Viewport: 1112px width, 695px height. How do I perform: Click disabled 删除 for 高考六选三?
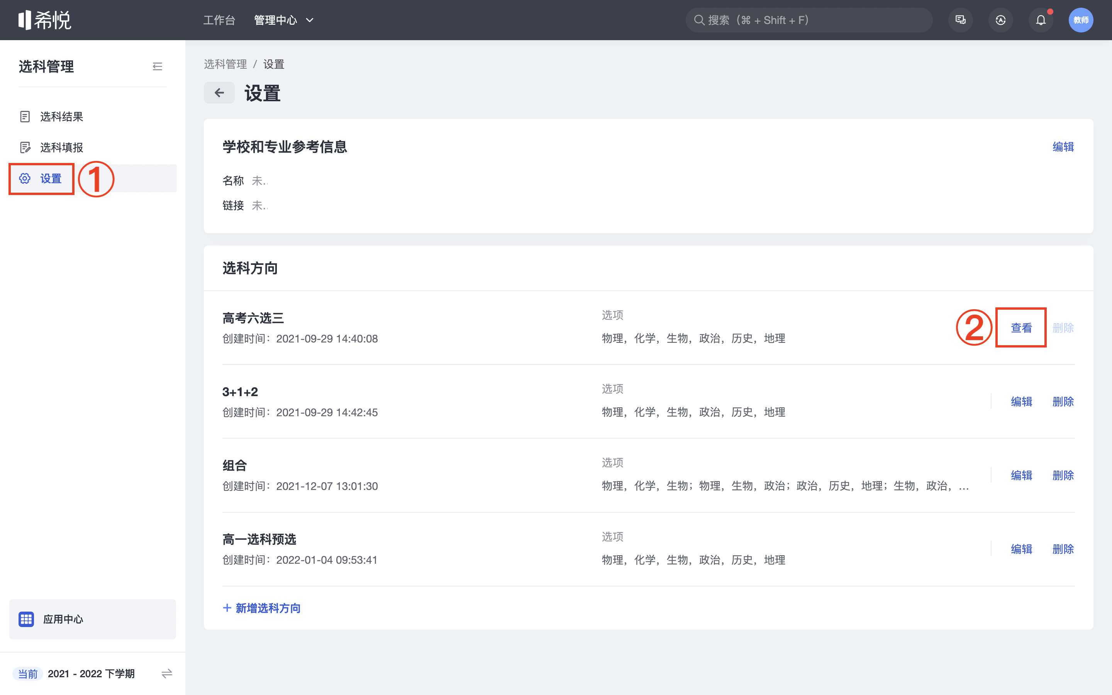(x=1063, y=328)
